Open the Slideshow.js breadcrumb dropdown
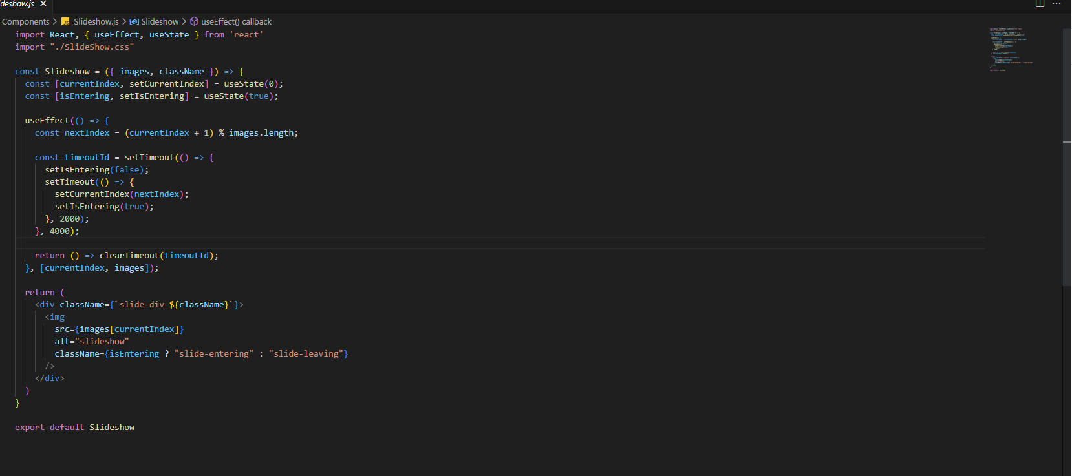The width and height of the screenshot is (1072, 476). (96, 22)
